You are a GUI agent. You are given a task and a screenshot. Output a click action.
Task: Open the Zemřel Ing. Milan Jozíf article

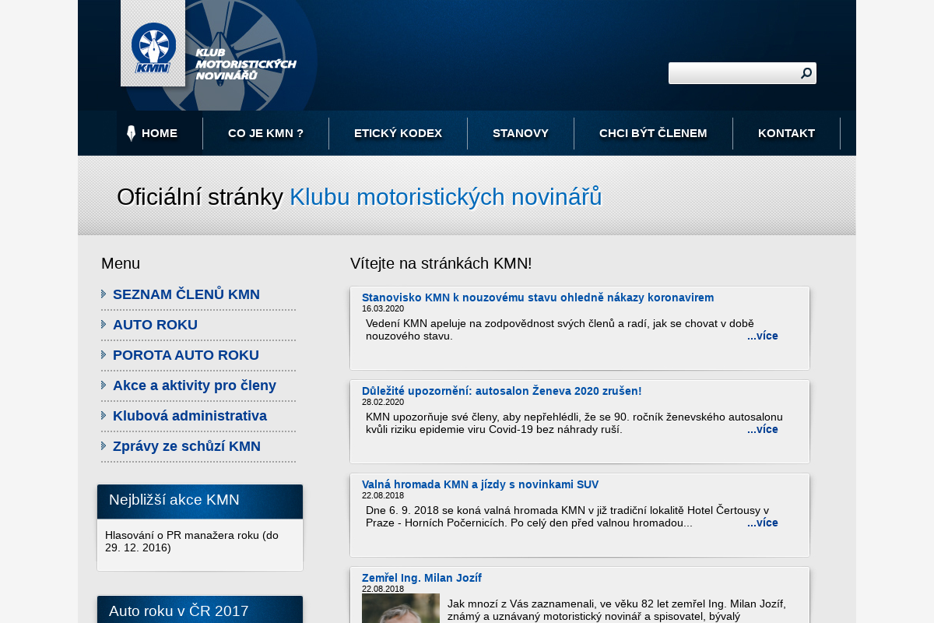click(422, 578)
